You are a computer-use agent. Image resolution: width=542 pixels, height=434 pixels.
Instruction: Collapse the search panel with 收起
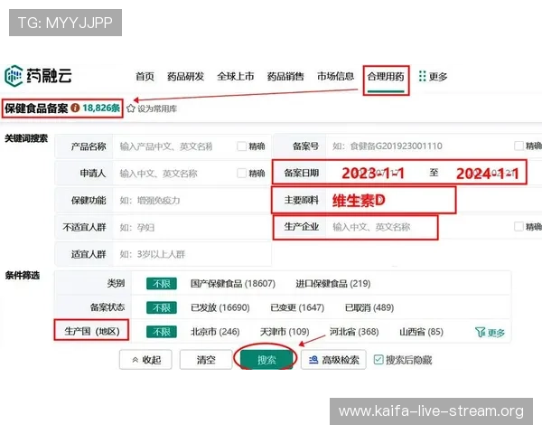[145, 360]
